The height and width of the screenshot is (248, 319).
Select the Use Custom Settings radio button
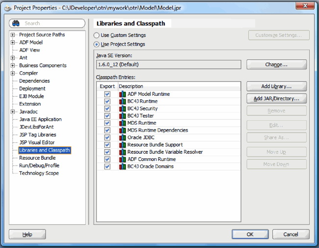96,35
